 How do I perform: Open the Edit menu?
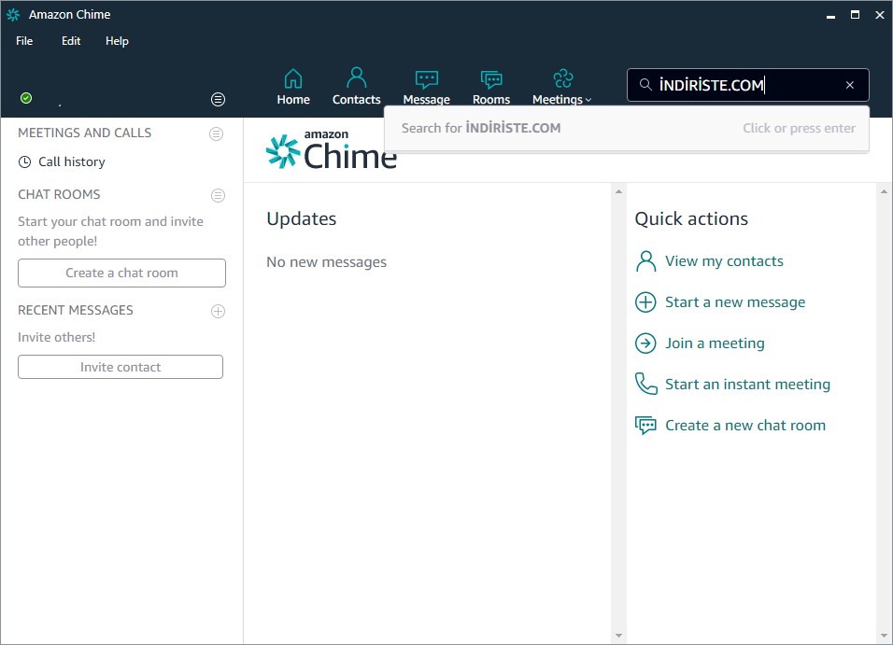[71, 41]
